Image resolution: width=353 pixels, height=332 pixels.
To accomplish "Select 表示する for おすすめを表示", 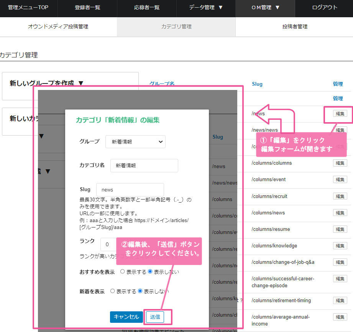I will coord(123,272).
